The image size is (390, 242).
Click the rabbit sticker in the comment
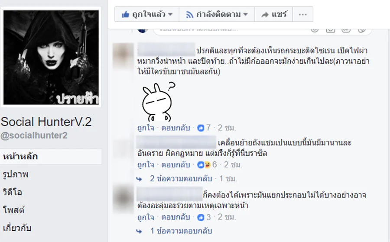[159, 101]
